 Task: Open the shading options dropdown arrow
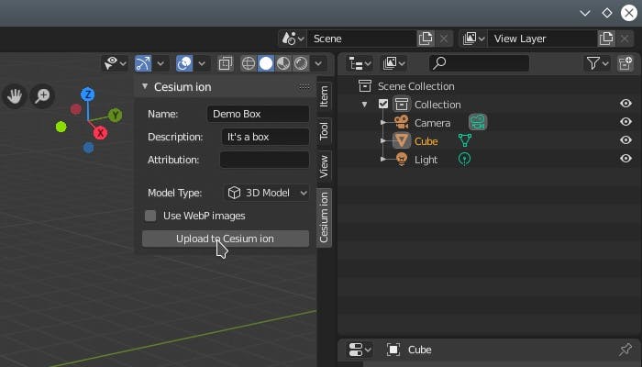point(318,63)
